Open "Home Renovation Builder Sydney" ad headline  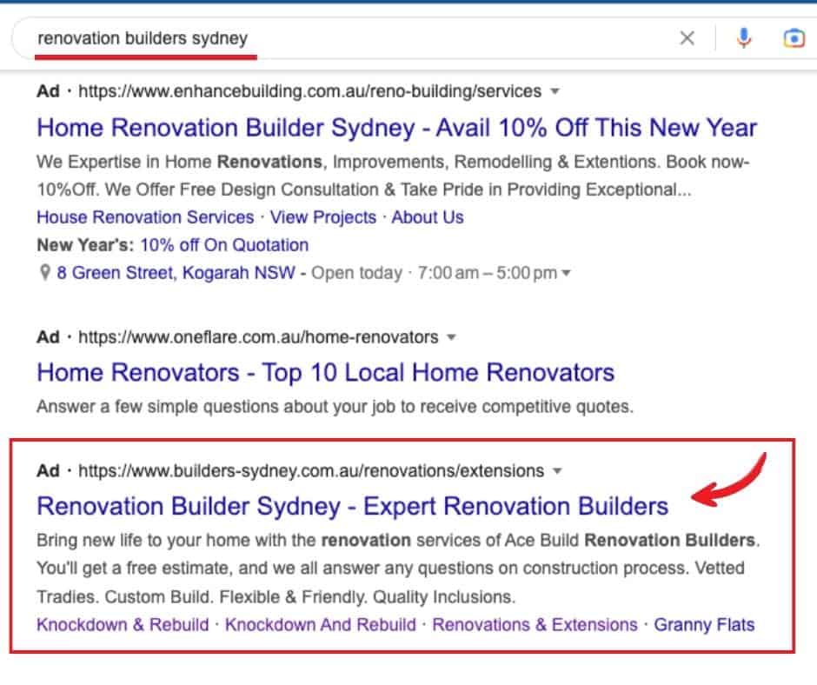coord(397,128)
